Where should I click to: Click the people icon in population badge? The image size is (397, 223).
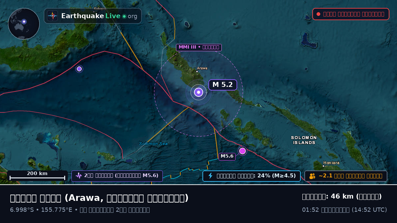[x=312, y=176]
